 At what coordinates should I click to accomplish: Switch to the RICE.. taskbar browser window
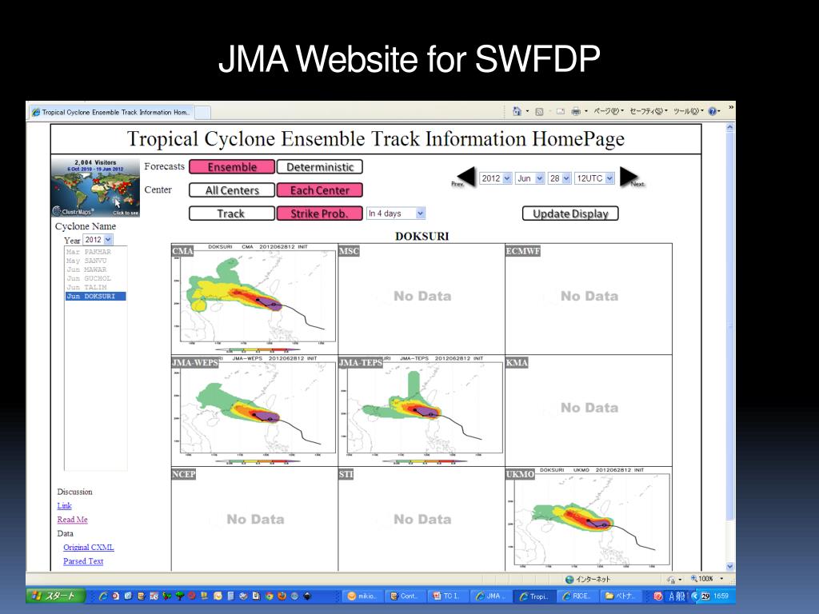tap(577, 596)
